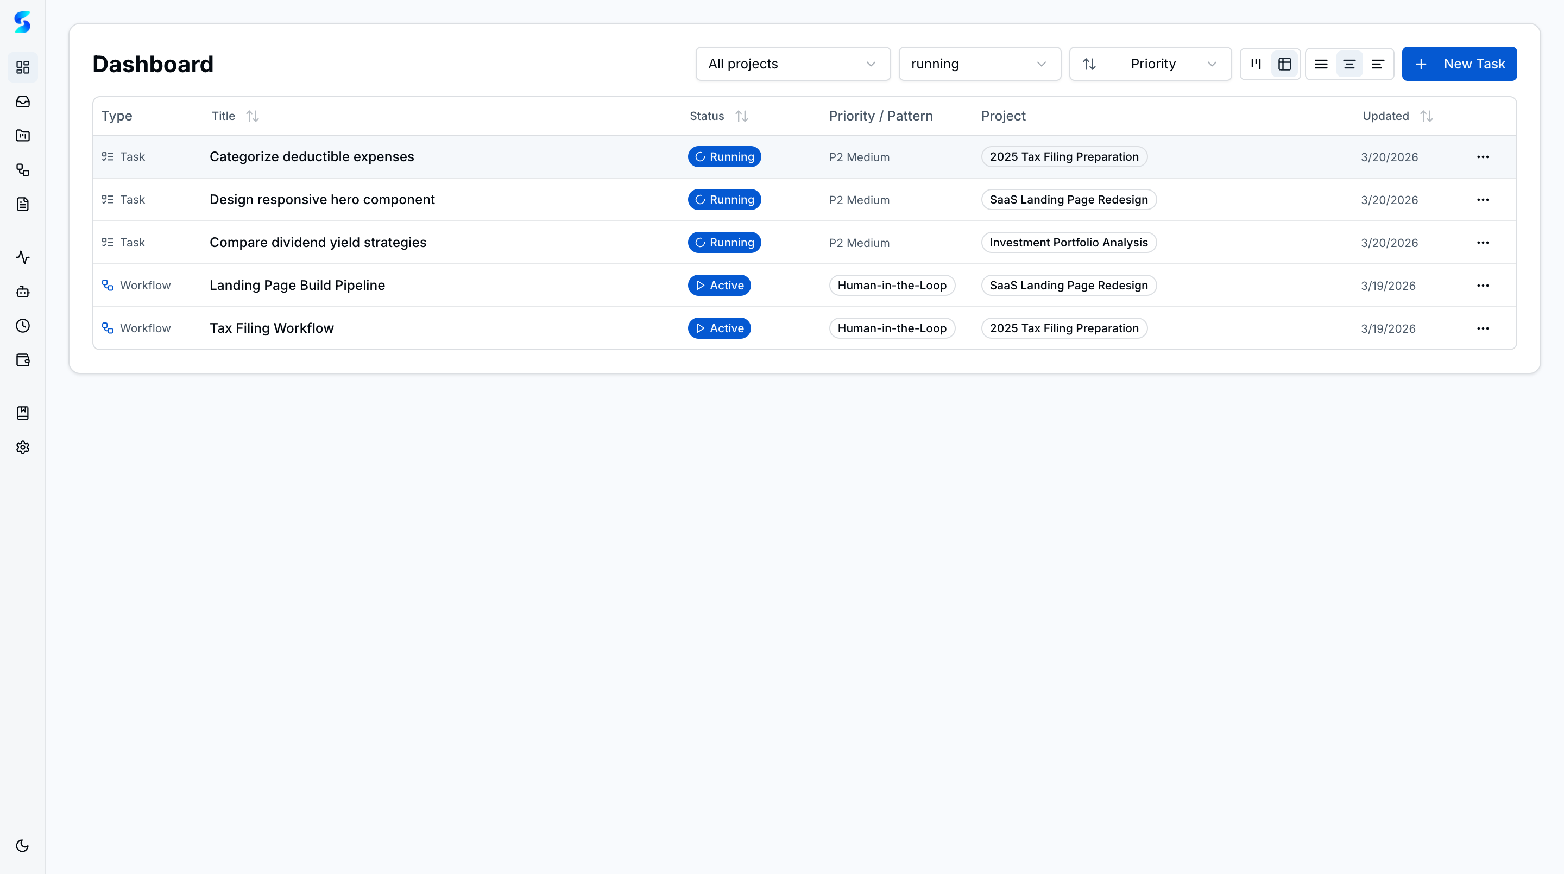The height and width of the screenshot is (874, 1564).
Task: Open the ellipsis menu for Tax Filing Workflow
Action: click(1483, 328)
